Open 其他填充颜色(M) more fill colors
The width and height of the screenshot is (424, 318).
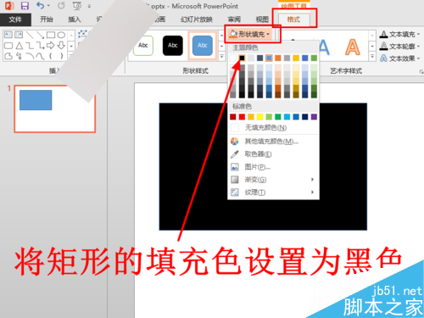coord(273,141)
